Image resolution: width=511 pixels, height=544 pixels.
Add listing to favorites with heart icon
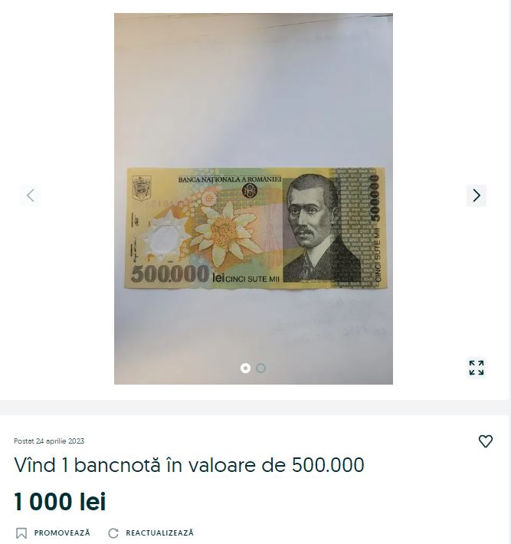point(485,441)
